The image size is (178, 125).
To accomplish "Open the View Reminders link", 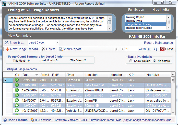I will pyautogui.click(x=20, y=36).
